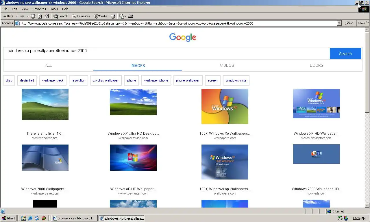This screenshot has width=370, height=222.
Task: Open the colorful Windows XP logo thumbnail
Action: [225, 106]
